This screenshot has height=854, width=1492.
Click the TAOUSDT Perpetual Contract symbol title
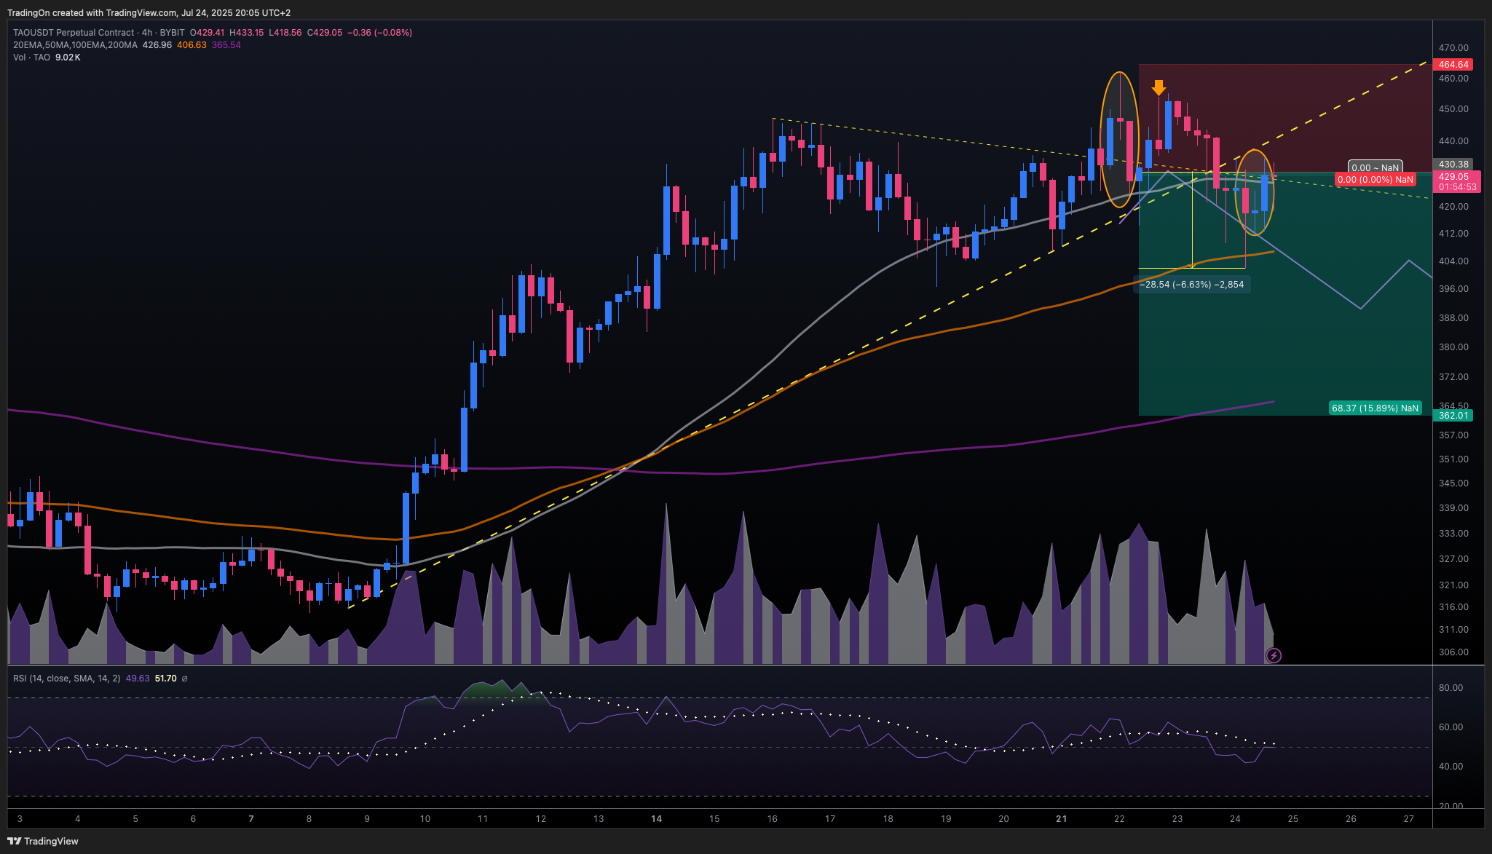coord(74,33)
